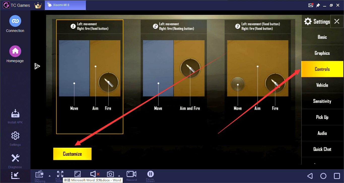
Task: Open the Vehicle settings tab
Action: point(322,85)
